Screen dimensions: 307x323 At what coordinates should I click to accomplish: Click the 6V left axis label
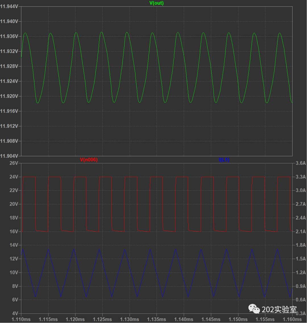point(15,300)
